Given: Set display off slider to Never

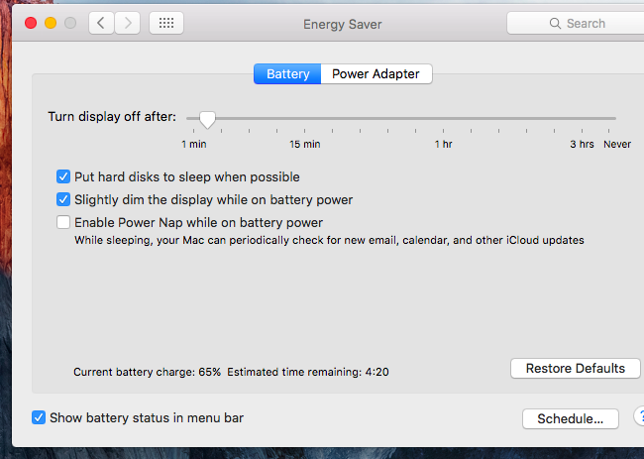Looking at the screenshot, I should [x=609, y=118].
